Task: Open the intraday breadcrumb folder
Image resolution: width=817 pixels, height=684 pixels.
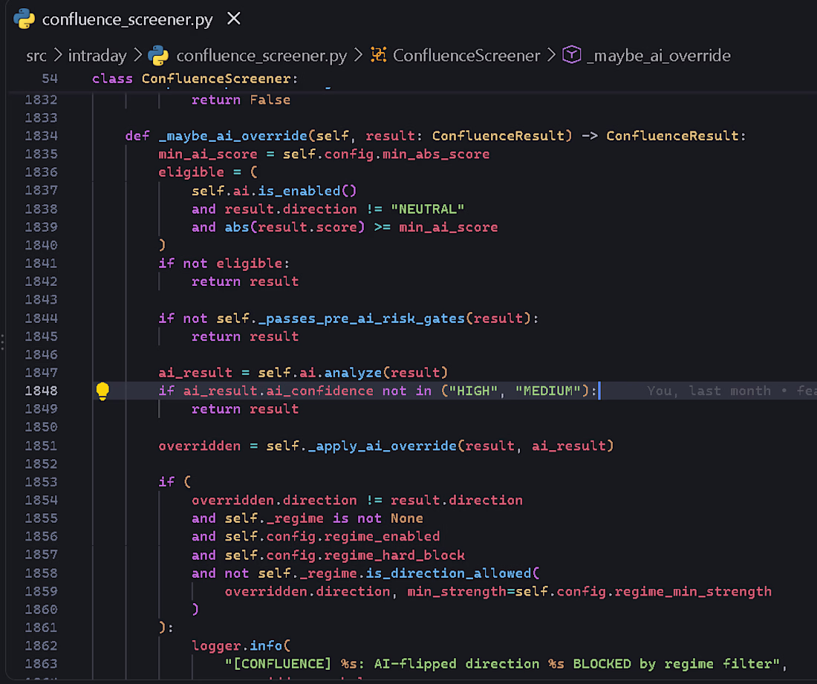Action: click(x=97, y=56)
